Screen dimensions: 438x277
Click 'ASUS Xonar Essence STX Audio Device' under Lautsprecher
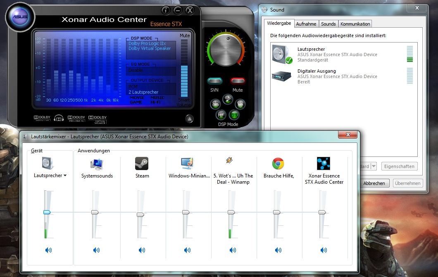click(x=337, y=54)
